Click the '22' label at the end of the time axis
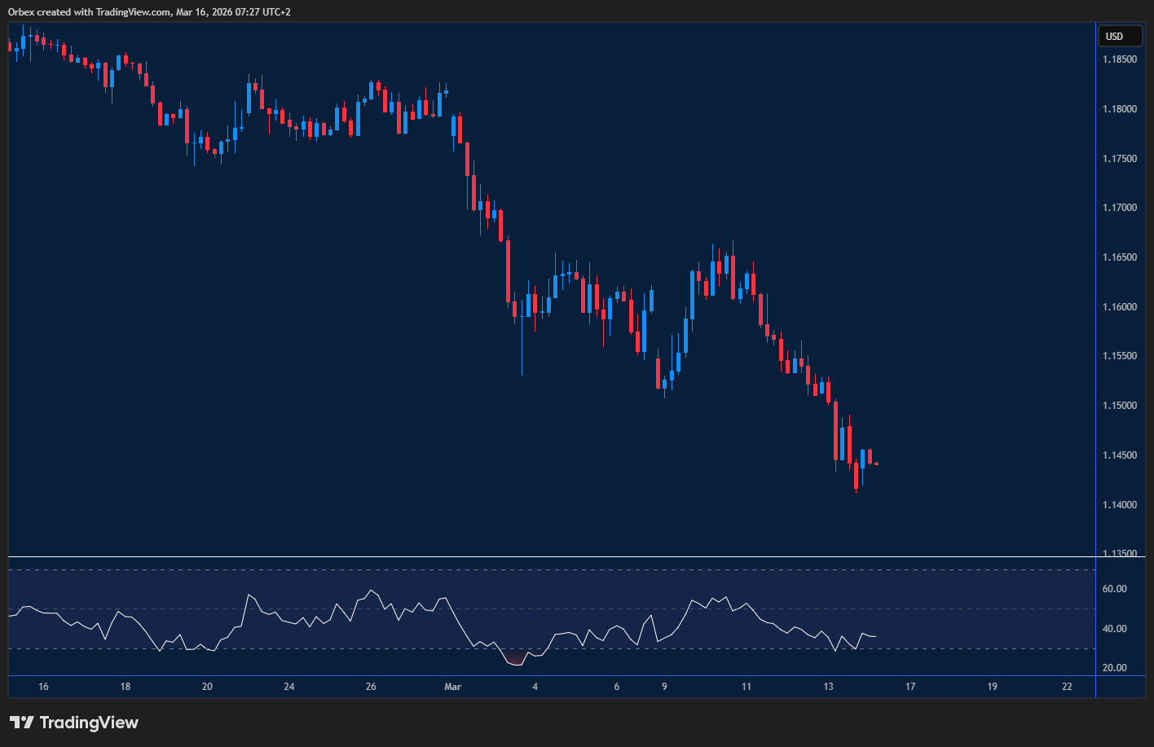The width and height of the screenshot is (1154, 747). pos(1068,687)
